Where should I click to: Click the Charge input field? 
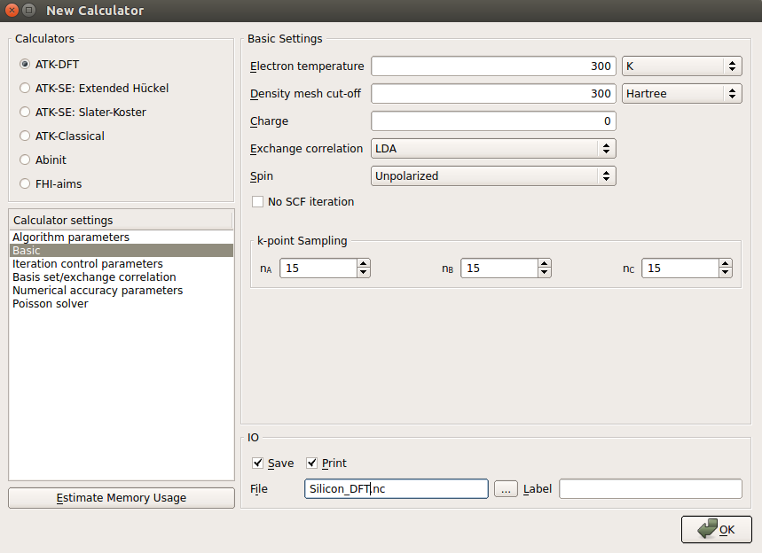click(x=493, y=121)
